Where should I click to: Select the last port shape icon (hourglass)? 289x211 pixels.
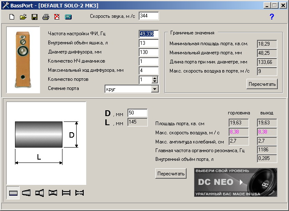pos(80,193)
